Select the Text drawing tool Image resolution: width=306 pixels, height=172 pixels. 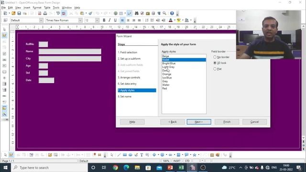[142, 155]
